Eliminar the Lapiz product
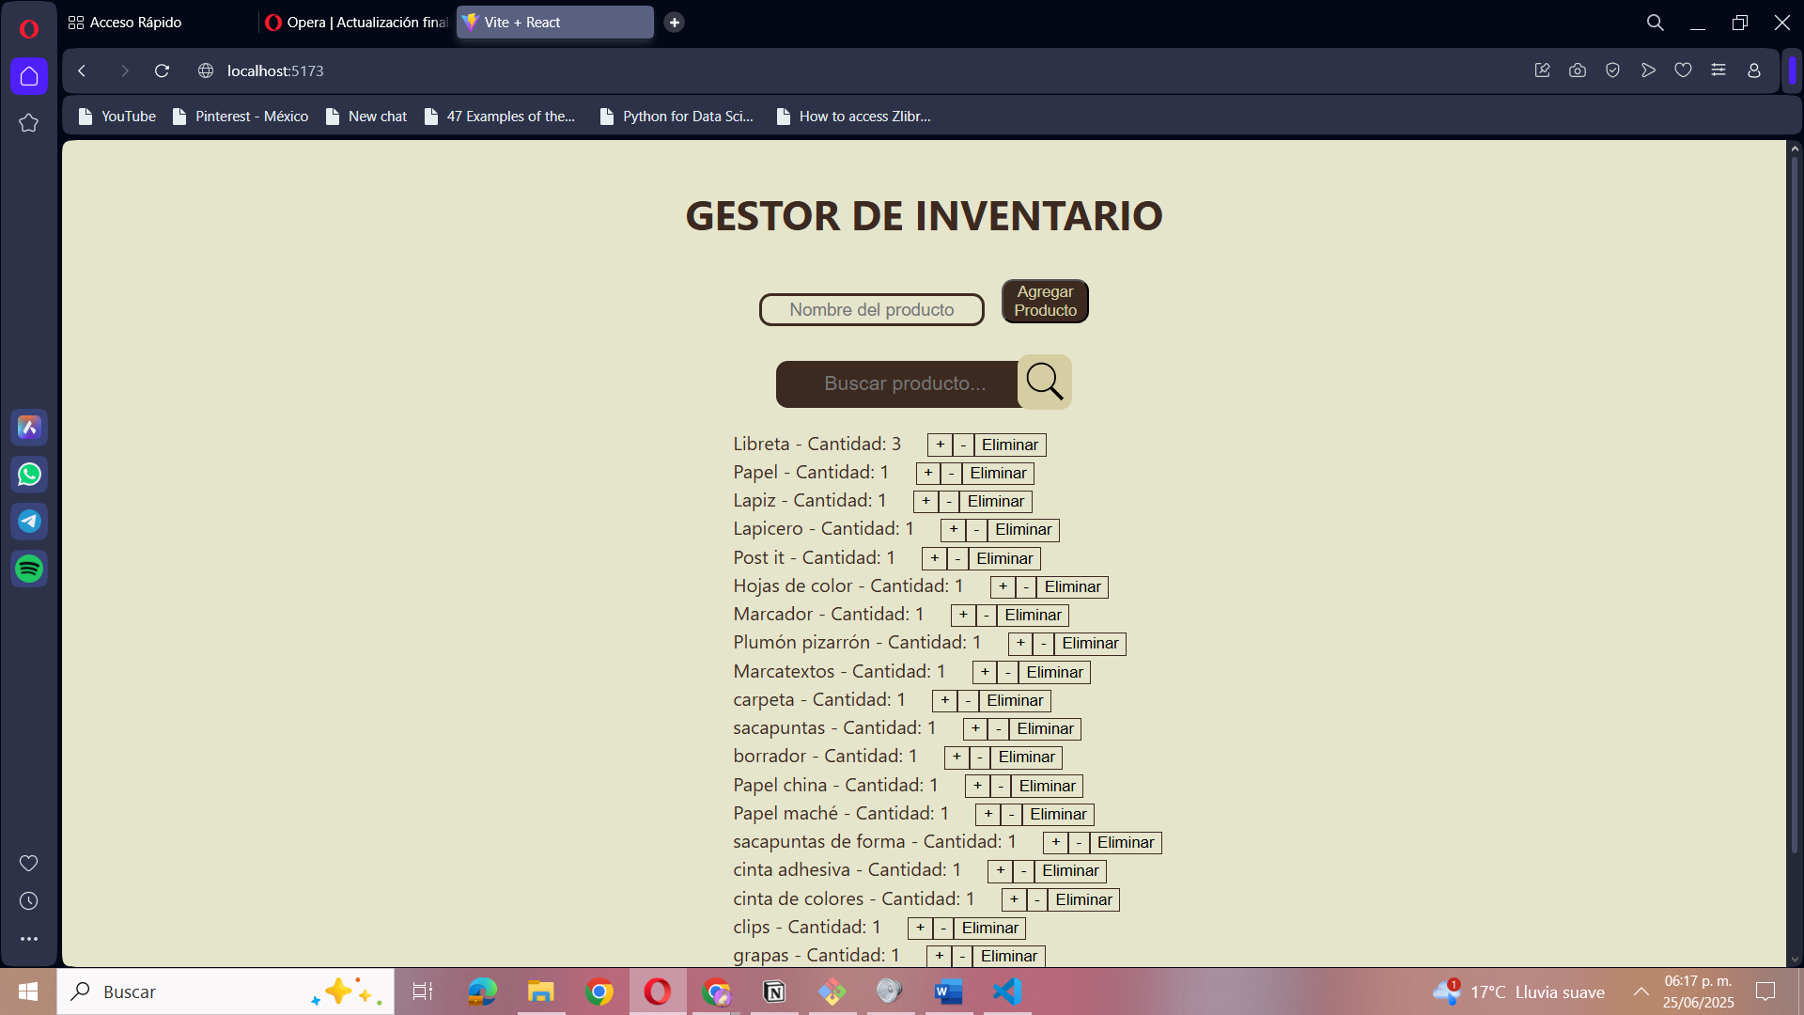The width and height of the screenshot is (1804, 1015). pyautogui.click(x=995, y=502)
